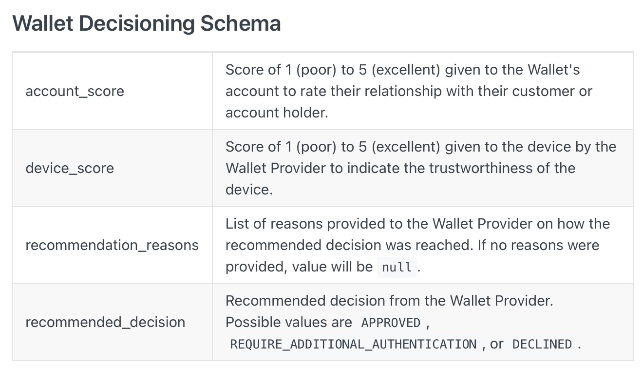Click the "Possible values are" text
Viewport: 642px width, 368px height.
tap(288, 322)
